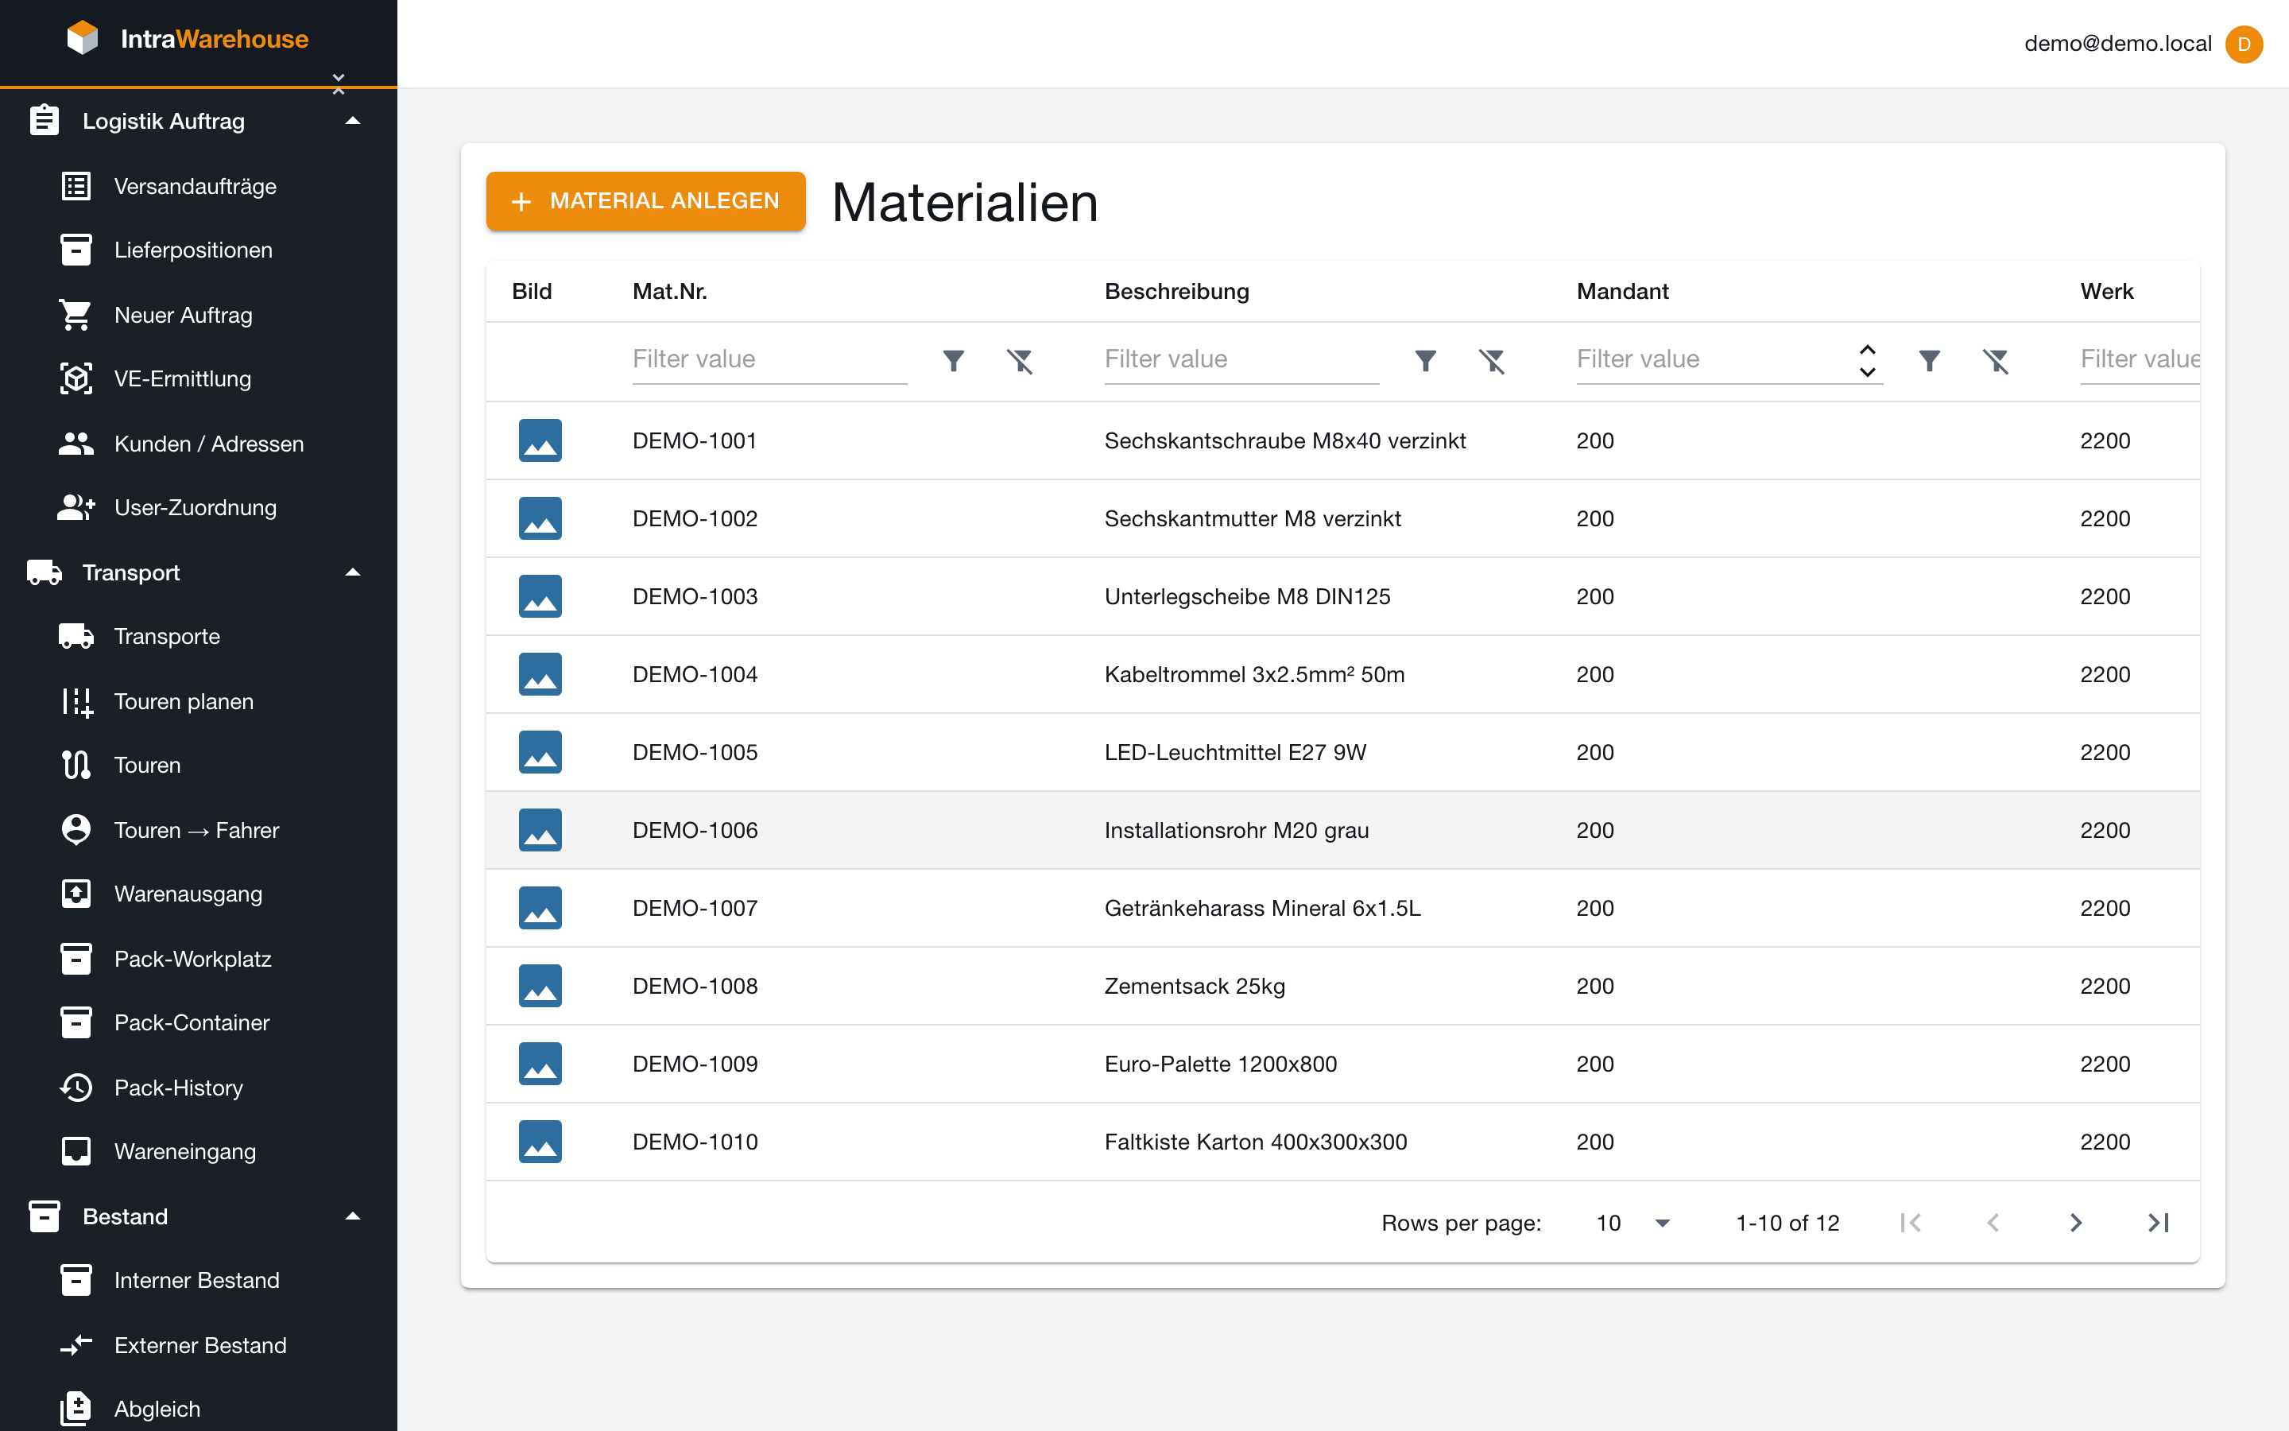The image size is (2289, 1431).
Task: Go to the previous page of materials
Action: [x=1993, y=1223]
